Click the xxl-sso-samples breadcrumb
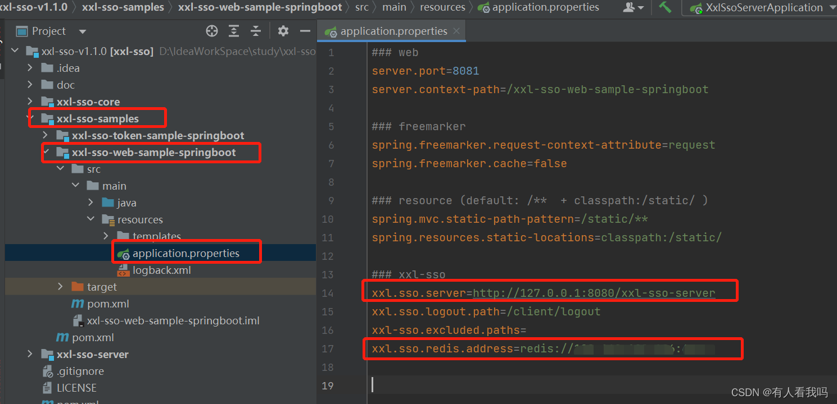This screenshot has width=837, height=404. tap(123, 7)
